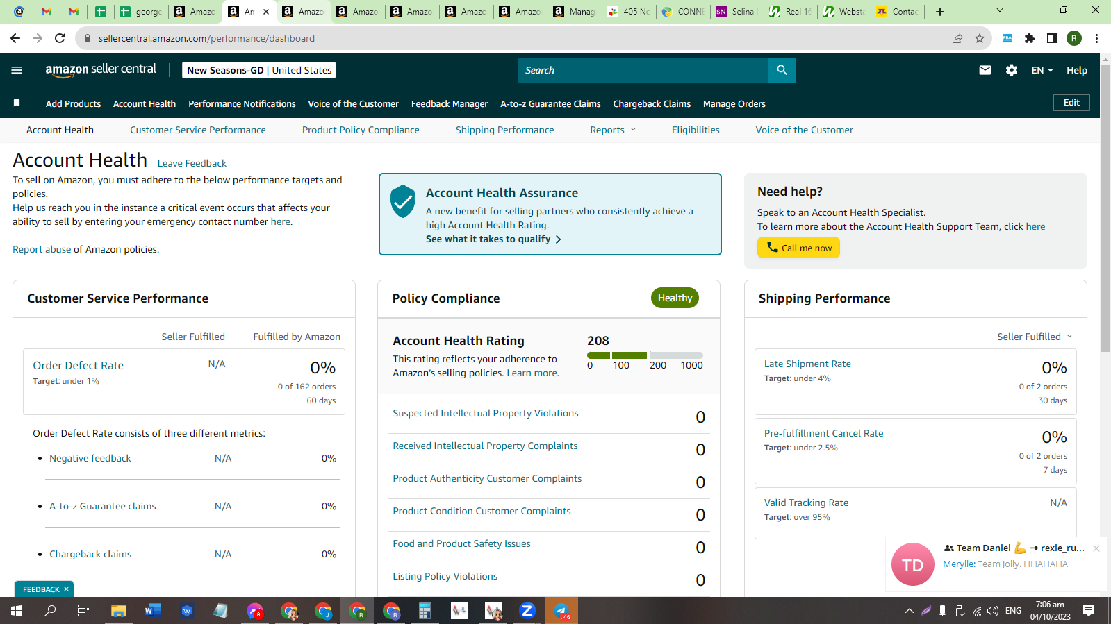
Task: Select the Account Health sub-tab
Action: (x=60, y=130)
